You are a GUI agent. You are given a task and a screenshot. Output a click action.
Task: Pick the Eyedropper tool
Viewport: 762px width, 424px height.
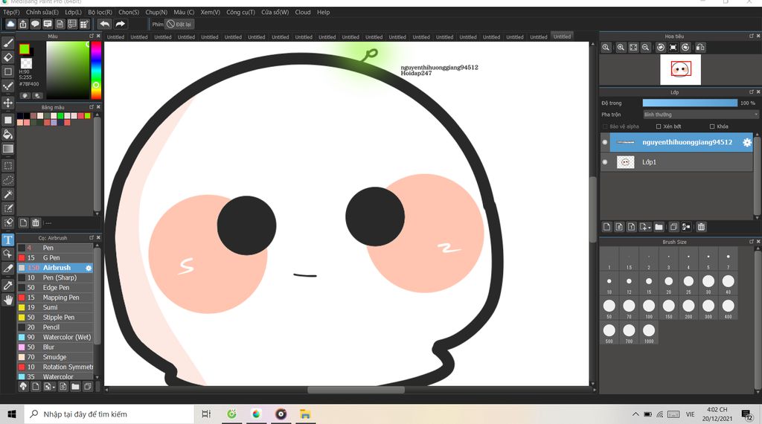(8, 286)
